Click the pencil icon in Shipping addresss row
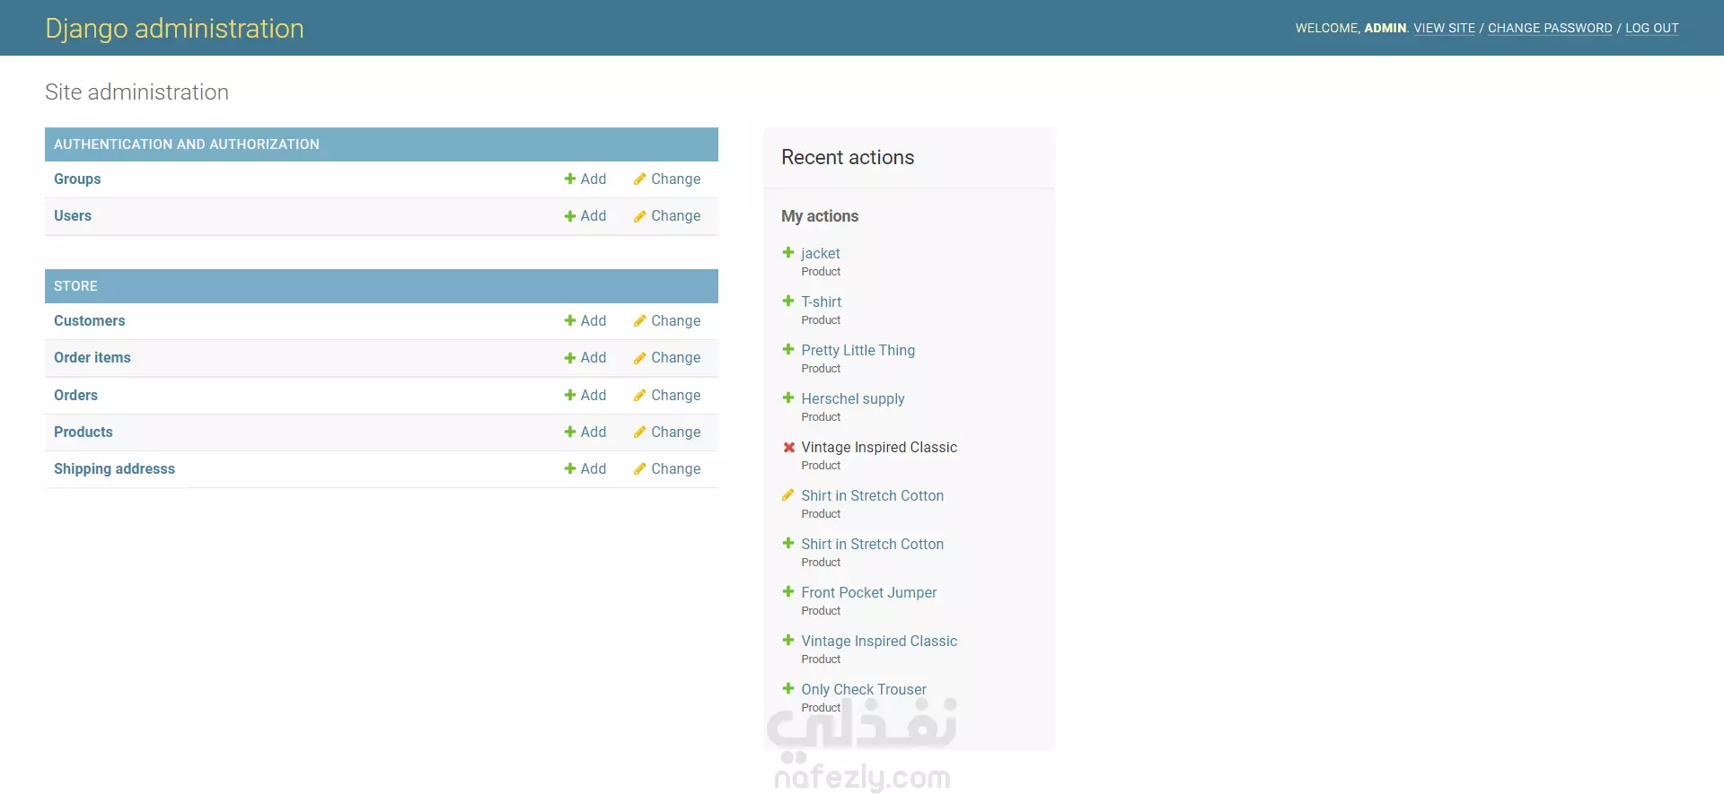 click(639, 468)
